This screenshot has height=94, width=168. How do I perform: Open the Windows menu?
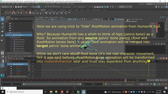coord(28,4)
